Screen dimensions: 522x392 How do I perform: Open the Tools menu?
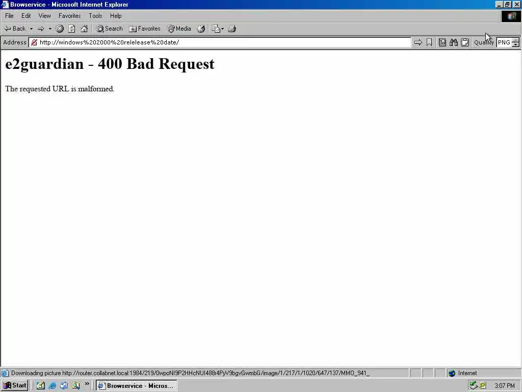95,16
